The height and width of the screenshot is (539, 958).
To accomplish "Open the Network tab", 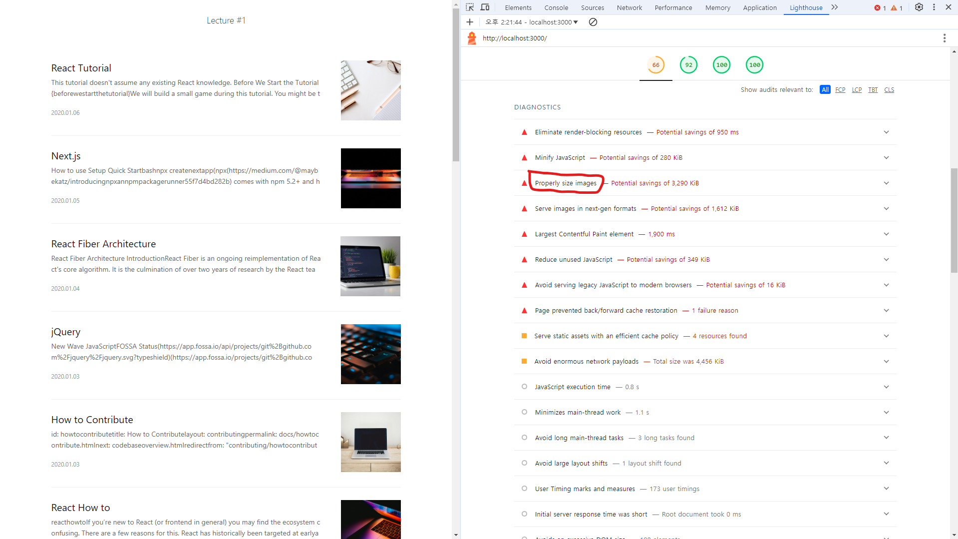I will pos(630,7).
